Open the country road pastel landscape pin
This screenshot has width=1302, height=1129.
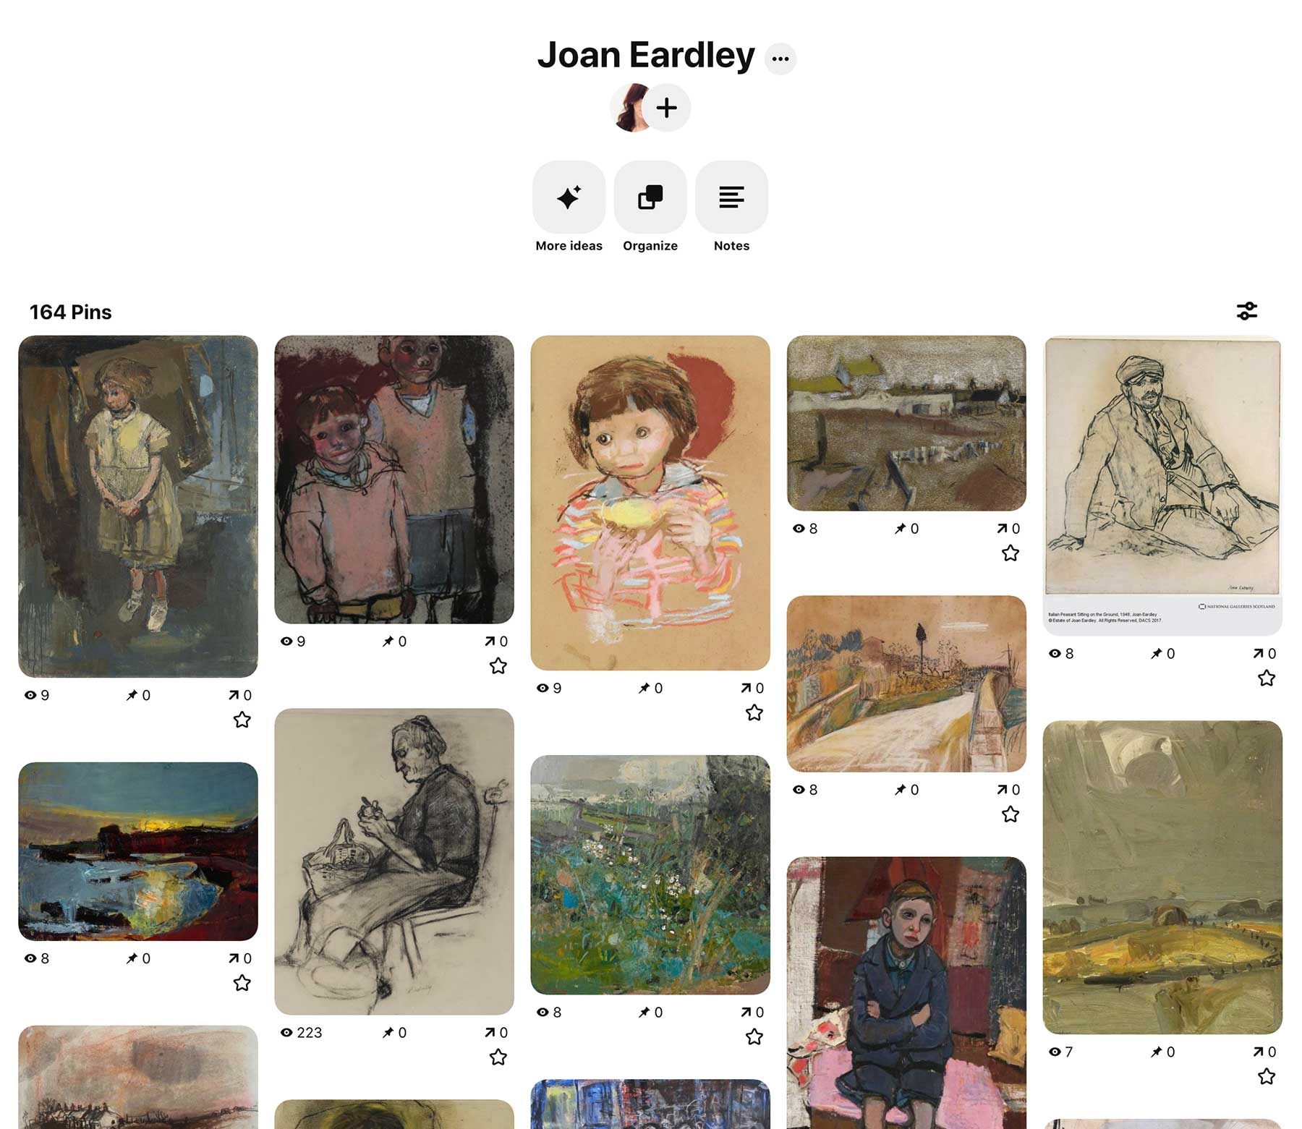[x=906, y=683]
